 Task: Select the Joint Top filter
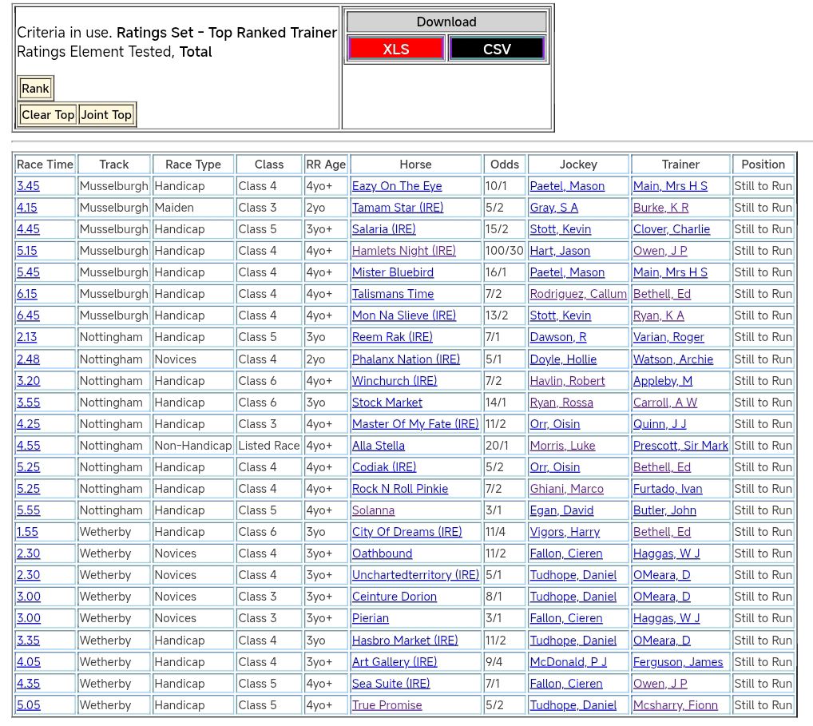click(106, 115)
